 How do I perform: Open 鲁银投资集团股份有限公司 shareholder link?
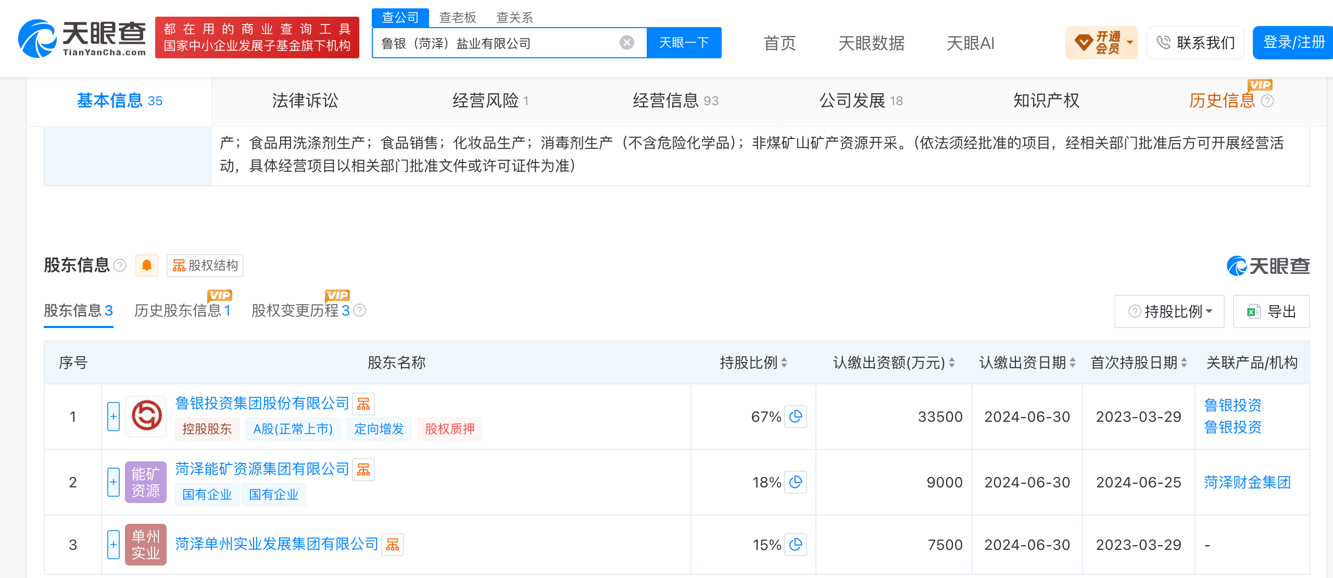262,404
